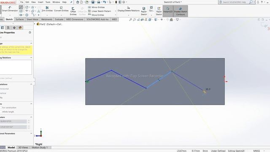Screen dimensions: 270x152
Task: Toggle Rapid Sketch mode
Action: pos(159,11)
